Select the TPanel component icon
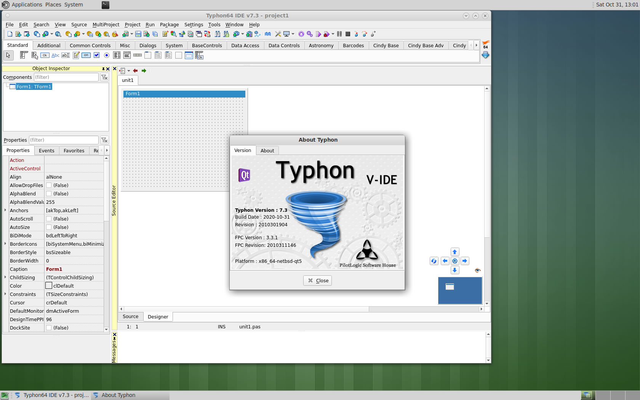640x400 pixels. coord(179,55)
